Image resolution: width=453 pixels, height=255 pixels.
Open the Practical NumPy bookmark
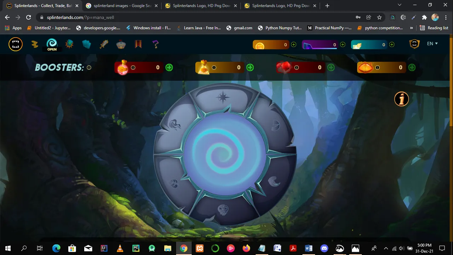330,28
